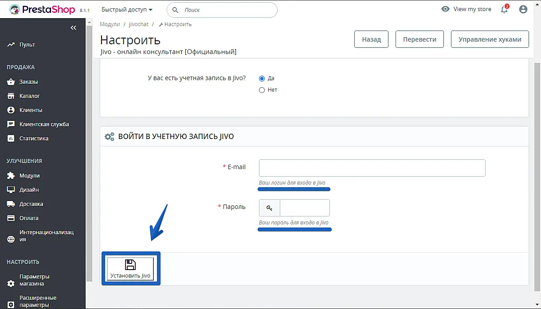Select the "Нет" radio option
The width and height of the screenshot is (541, 309).
click(x=262, y=90)
